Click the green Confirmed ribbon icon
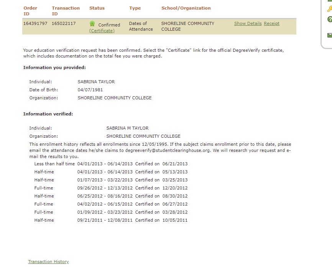The width and height of the screenshot is (332, 275). point(92,24)
